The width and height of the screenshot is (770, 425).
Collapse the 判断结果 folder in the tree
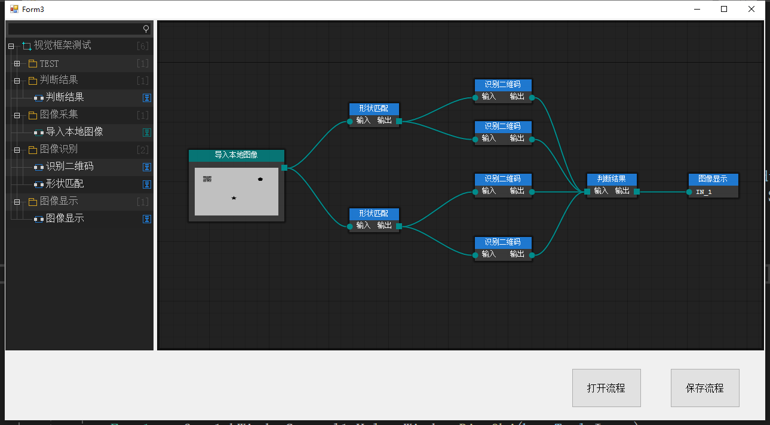point(17,81)
